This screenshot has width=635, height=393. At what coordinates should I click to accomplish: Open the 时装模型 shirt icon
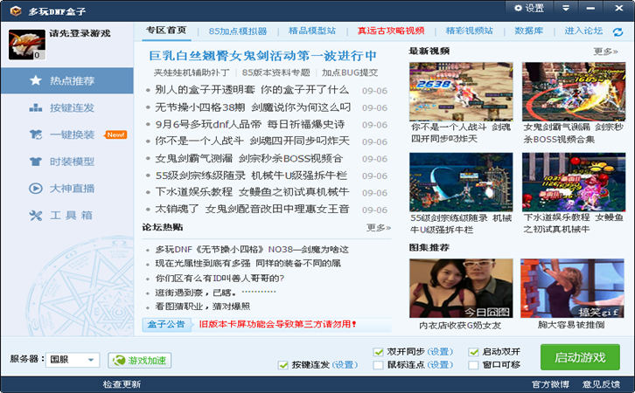pyautogui.click(x=36, y=162)
